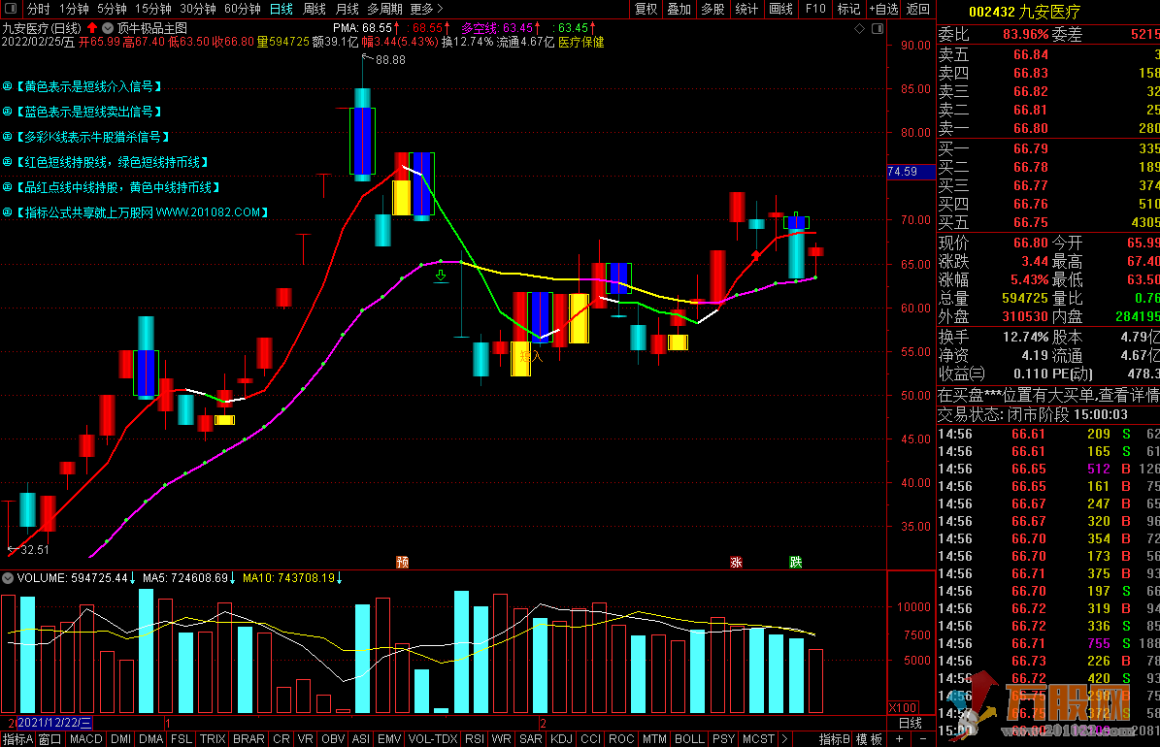This screenshot has height=747, width=1160.
Task: Select the 卖一 66.80 ask row
Action: pyautogui.click(x=1048, y=128)
